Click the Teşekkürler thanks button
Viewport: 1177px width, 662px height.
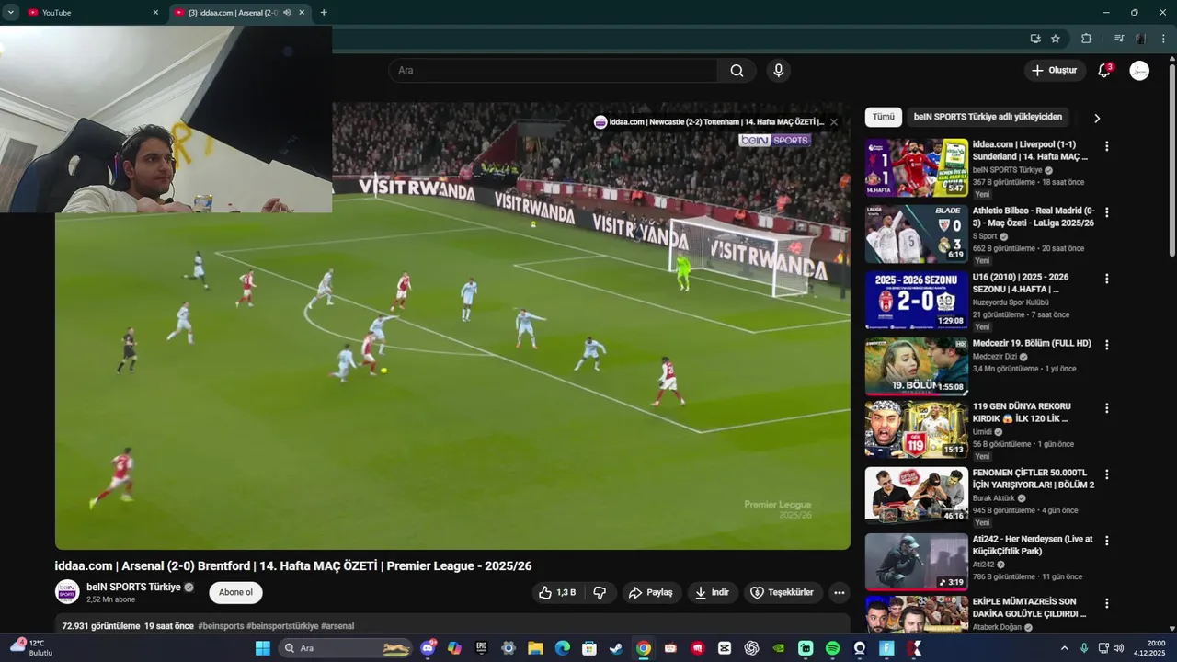click(783, 593)
